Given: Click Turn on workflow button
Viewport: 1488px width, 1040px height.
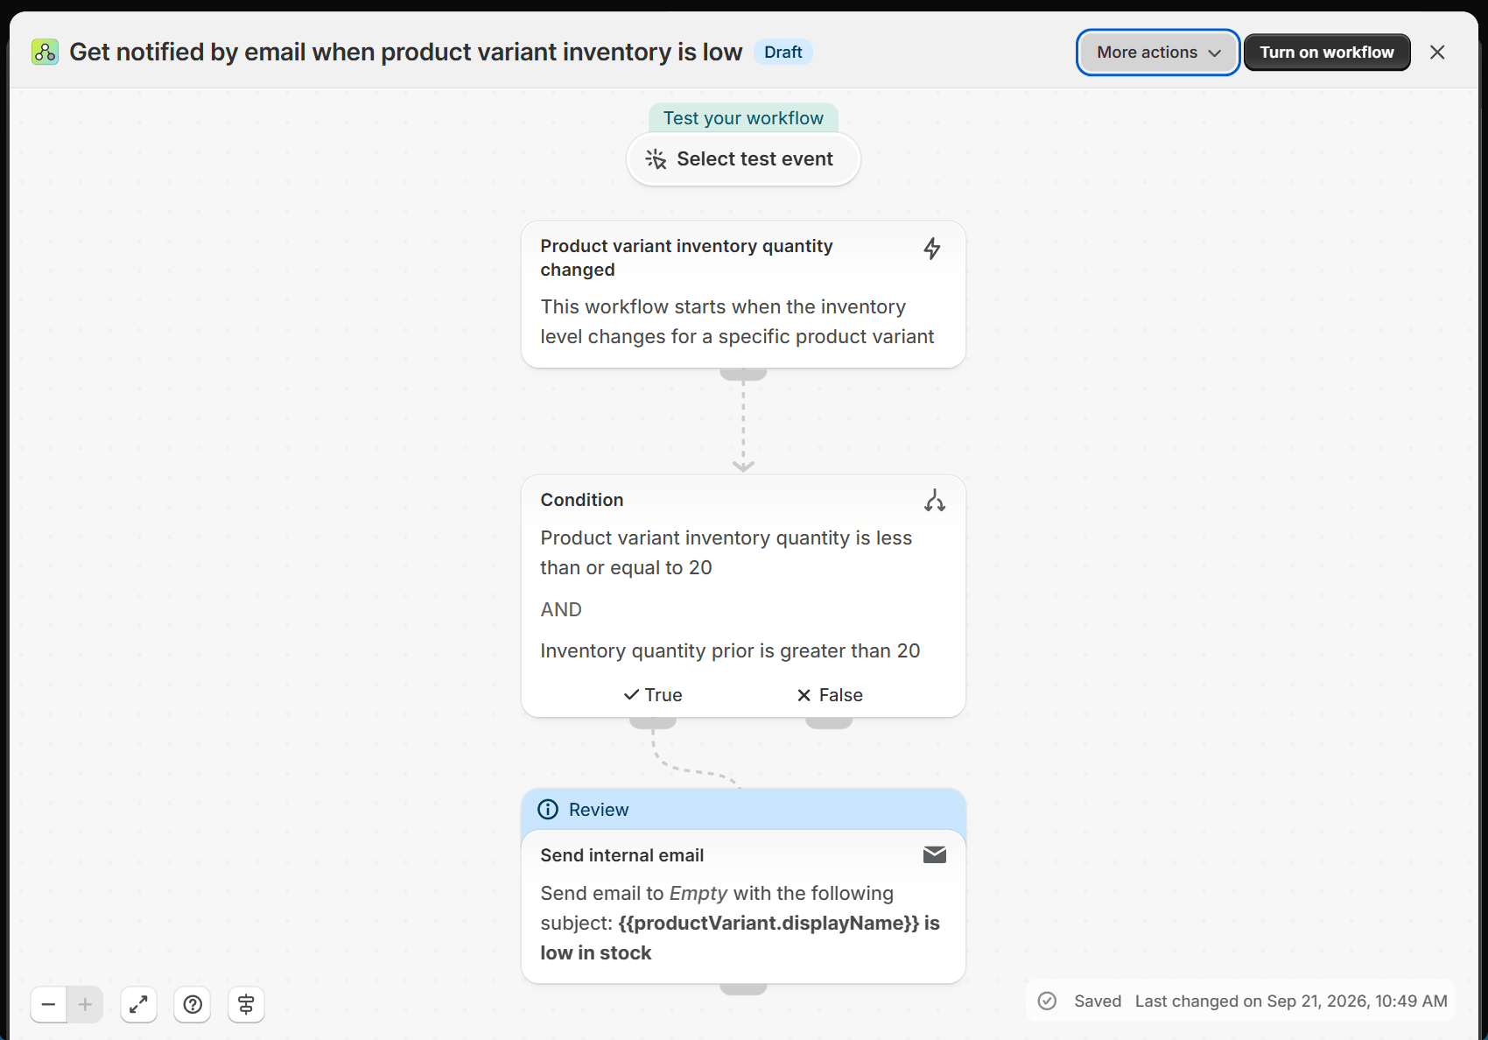Looking at the screenshot, I should click(x=1327, y=53).
